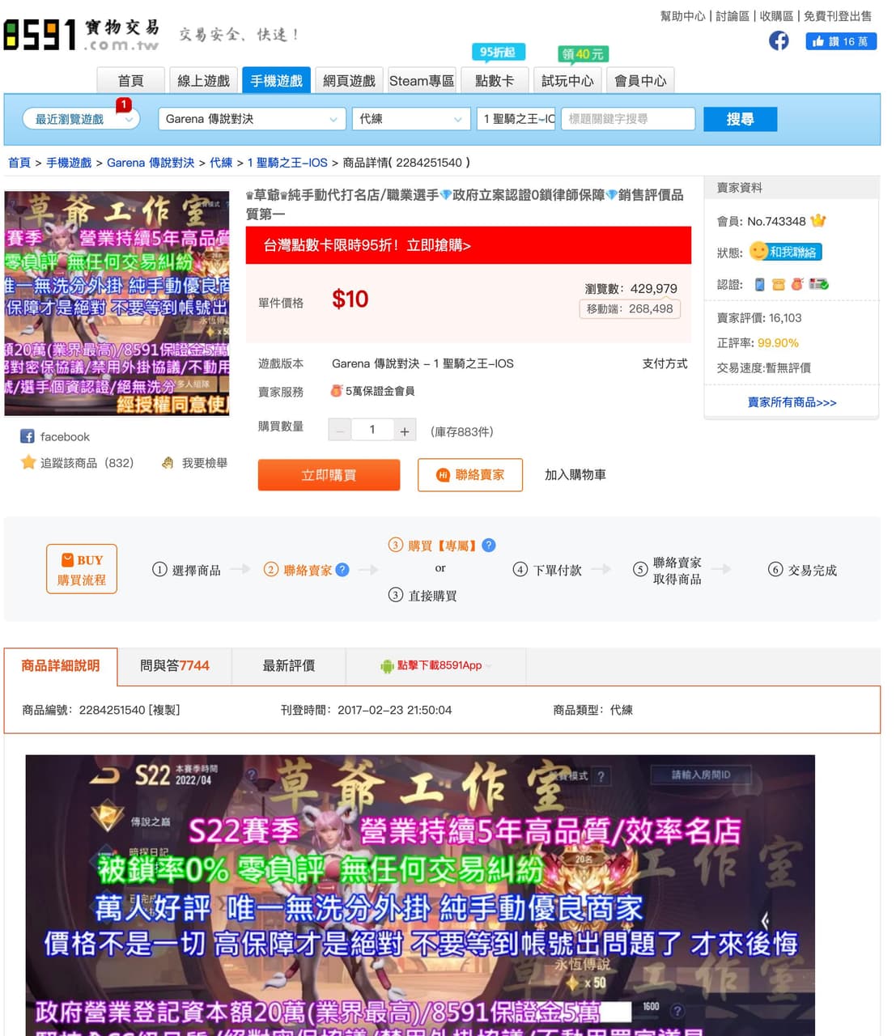This screenshot has height=1036, width=896.
Task: Click the purchase quantity input field
Action: 372,431
